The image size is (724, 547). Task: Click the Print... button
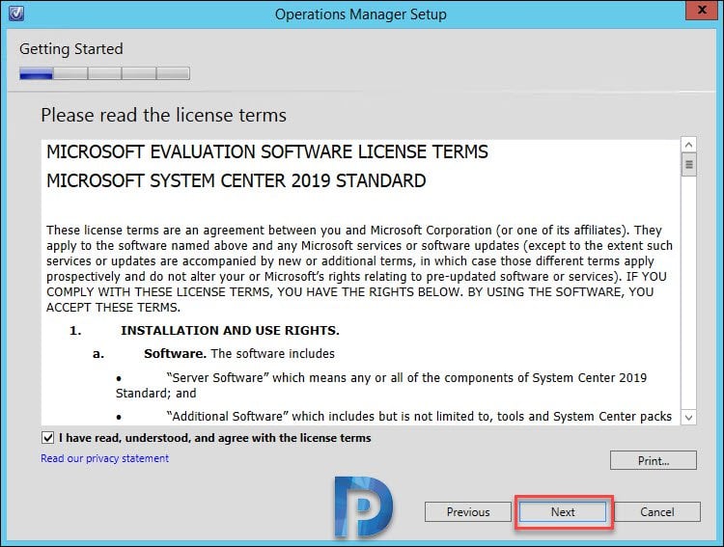653,461
